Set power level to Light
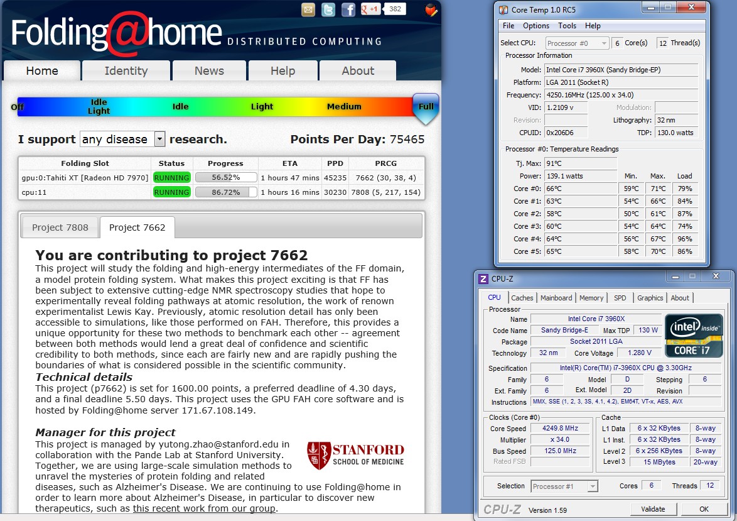Viewport: 737px width, 521px height. tap(262, 106)
